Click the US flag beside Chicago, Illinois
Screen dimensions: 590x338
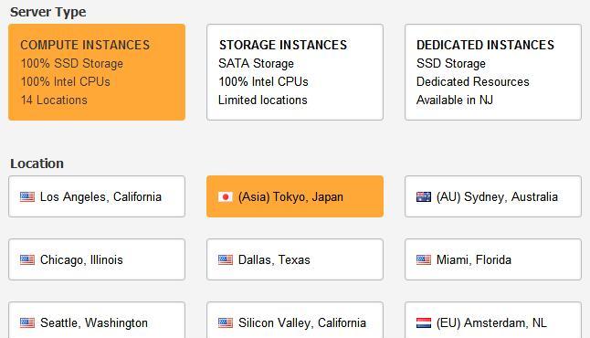(x=27, y=259)
